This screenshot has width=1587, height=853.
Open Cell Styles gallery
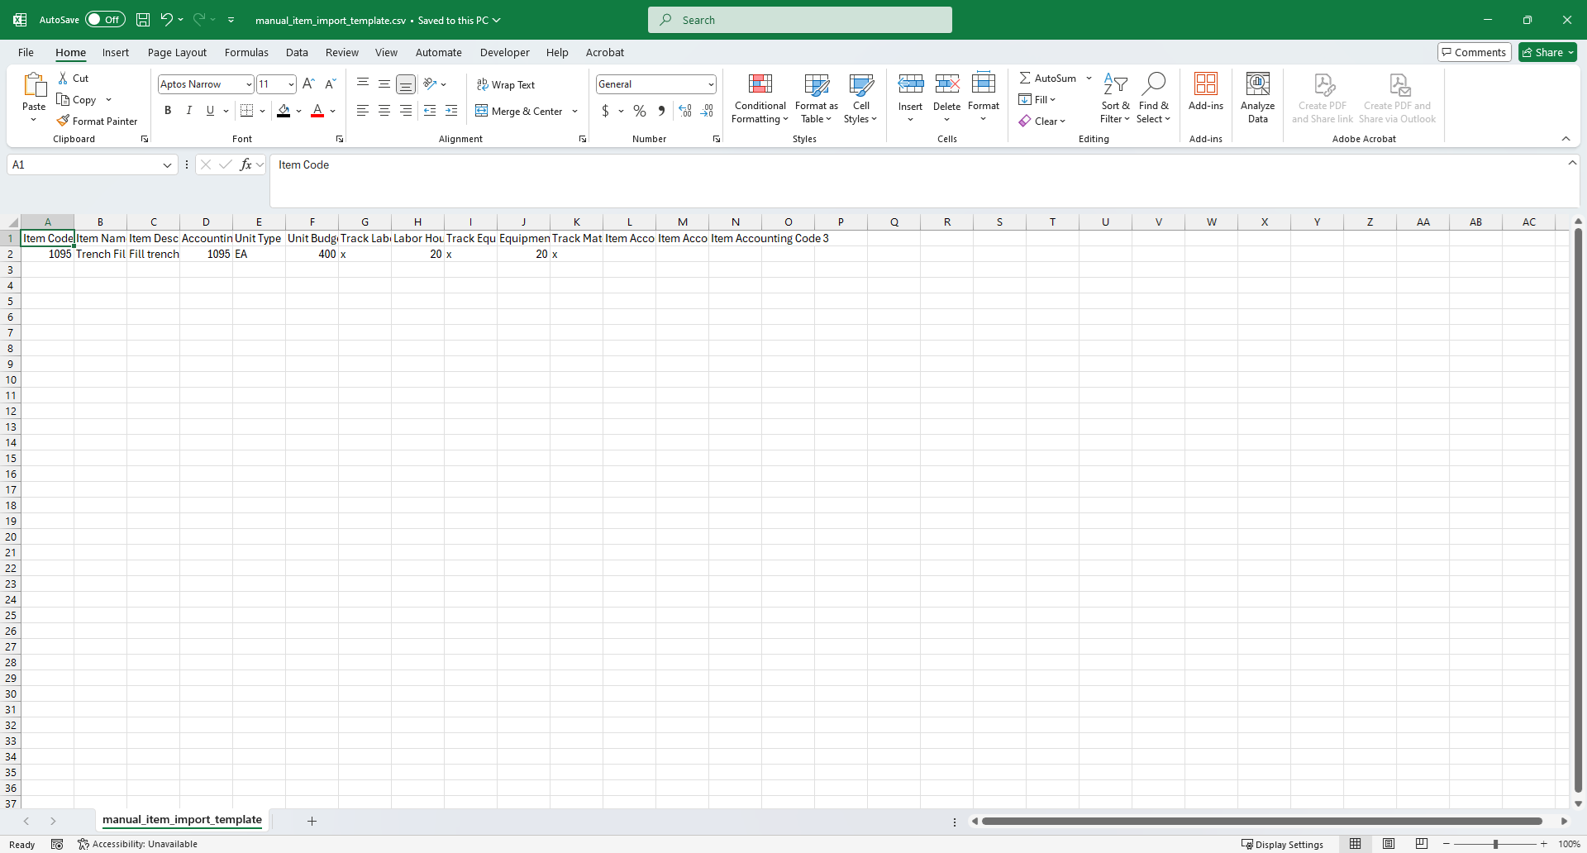click(x=861, y=98)
